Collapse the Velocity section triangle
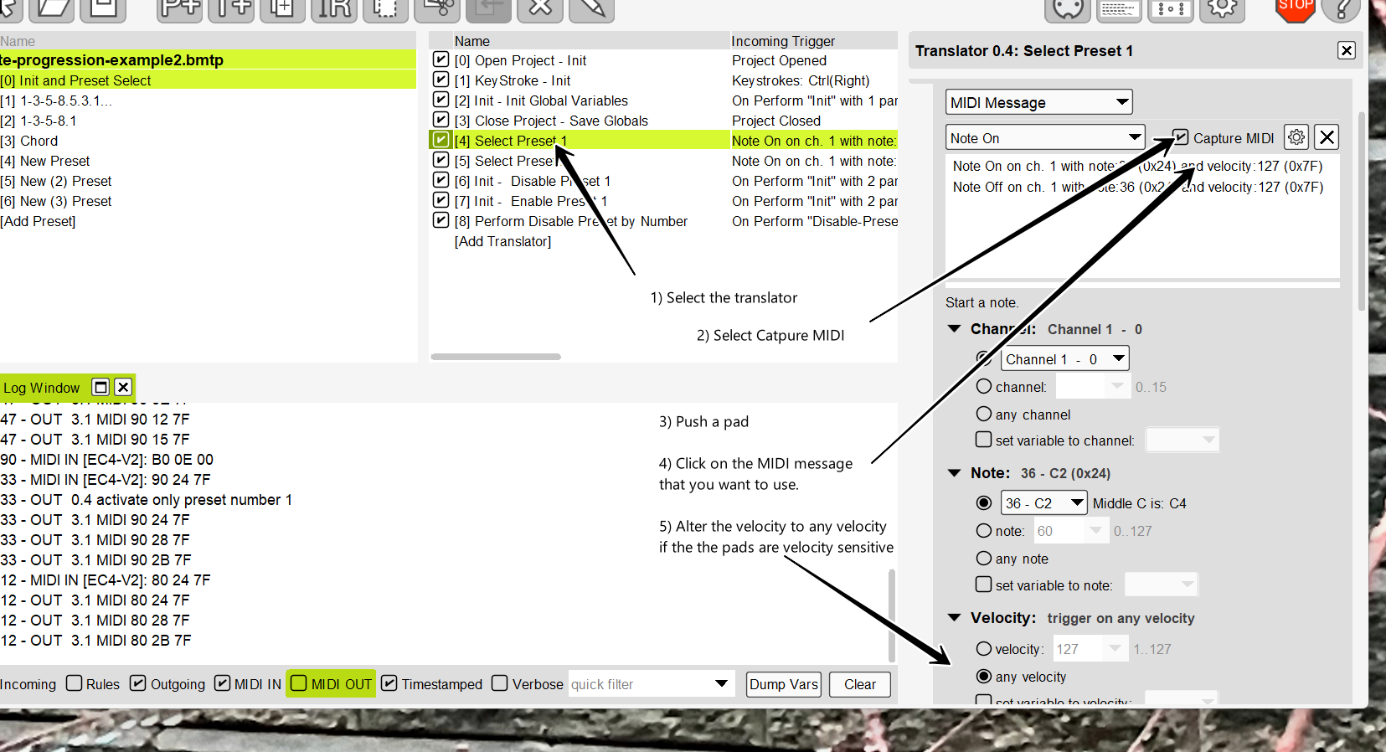This screenshot has width=1386, height=752. tap(954, 618)
